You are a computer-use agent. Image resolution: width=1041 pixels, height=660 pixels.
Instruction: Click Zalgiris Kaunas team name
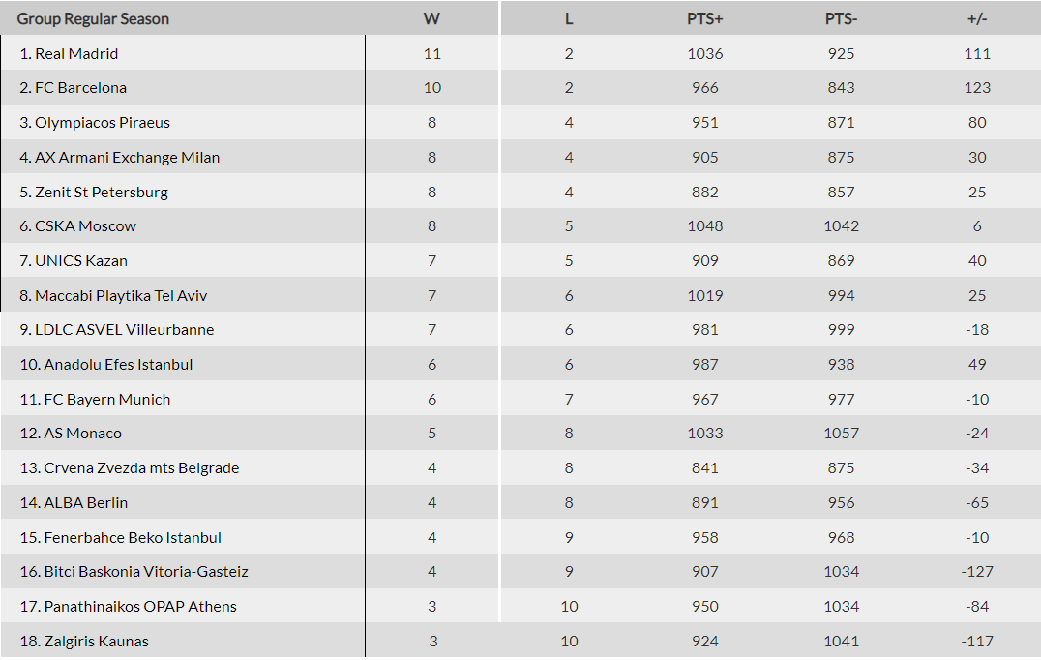tap(96, 642)
